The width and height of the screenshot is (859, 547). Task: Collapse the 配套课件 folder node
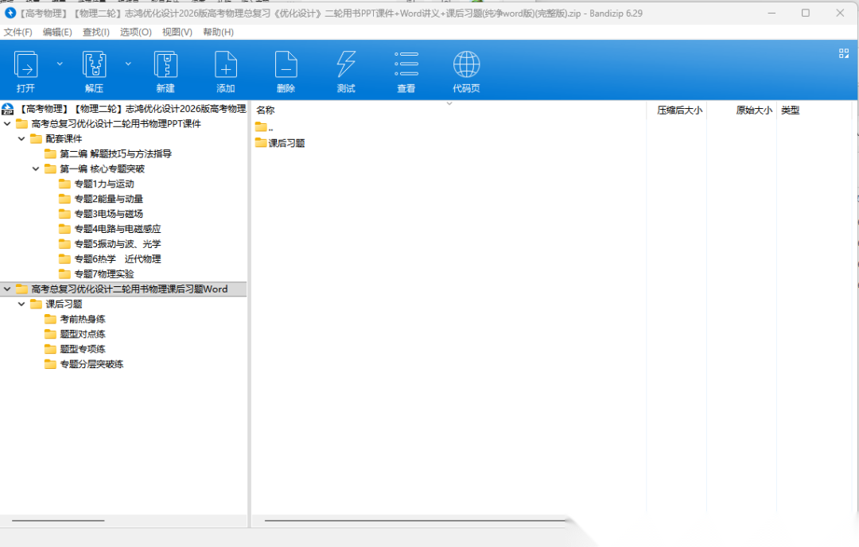[21, 139]
